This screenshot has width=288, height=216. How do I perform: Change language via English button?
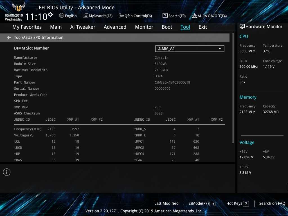[x=68, y=16]
